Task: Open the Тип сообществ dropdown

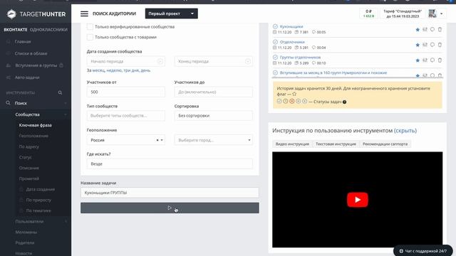Action: [x=125, y=115]
